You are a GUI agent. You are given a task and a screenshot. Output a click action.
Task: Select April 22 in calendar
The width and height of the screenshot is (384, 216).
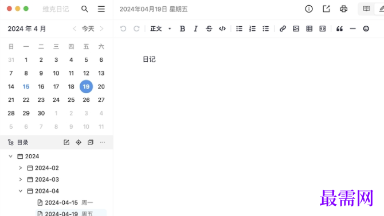coord(26,100)
